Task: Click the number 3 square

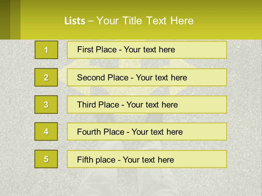Action: tap(46, 105)
